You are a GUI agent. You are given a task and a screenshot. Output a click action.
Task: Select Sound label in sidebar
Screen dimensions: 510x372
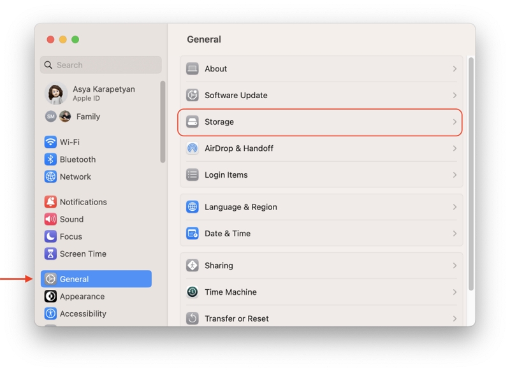pyautogui.click(x=71, y=219)
